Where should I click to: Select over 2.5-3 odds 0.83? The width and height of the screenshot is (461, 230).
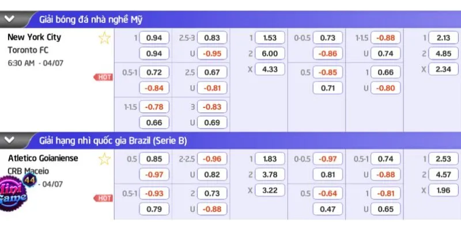[212, 37]
